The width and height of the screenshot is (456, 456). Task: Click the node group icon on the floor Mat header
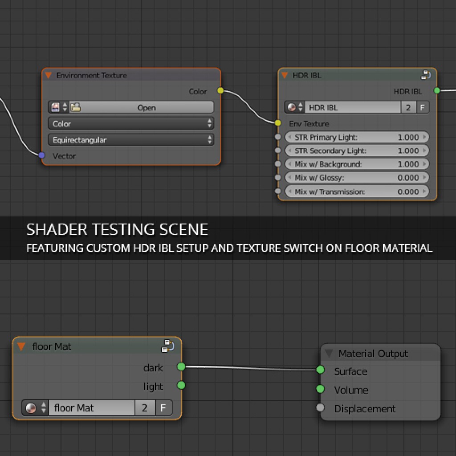tap(168, 346)
